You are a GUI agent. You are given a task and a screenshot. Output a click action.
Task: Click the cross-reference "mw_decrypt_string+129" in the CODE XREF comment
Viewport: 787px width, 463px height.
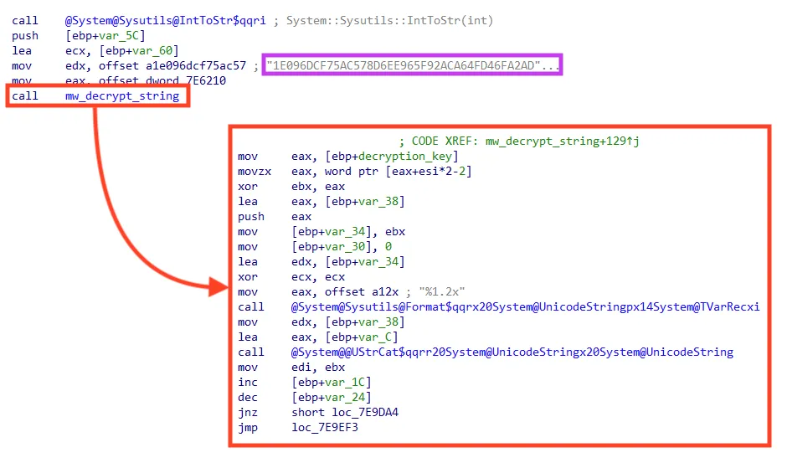[x=556, y=141]
